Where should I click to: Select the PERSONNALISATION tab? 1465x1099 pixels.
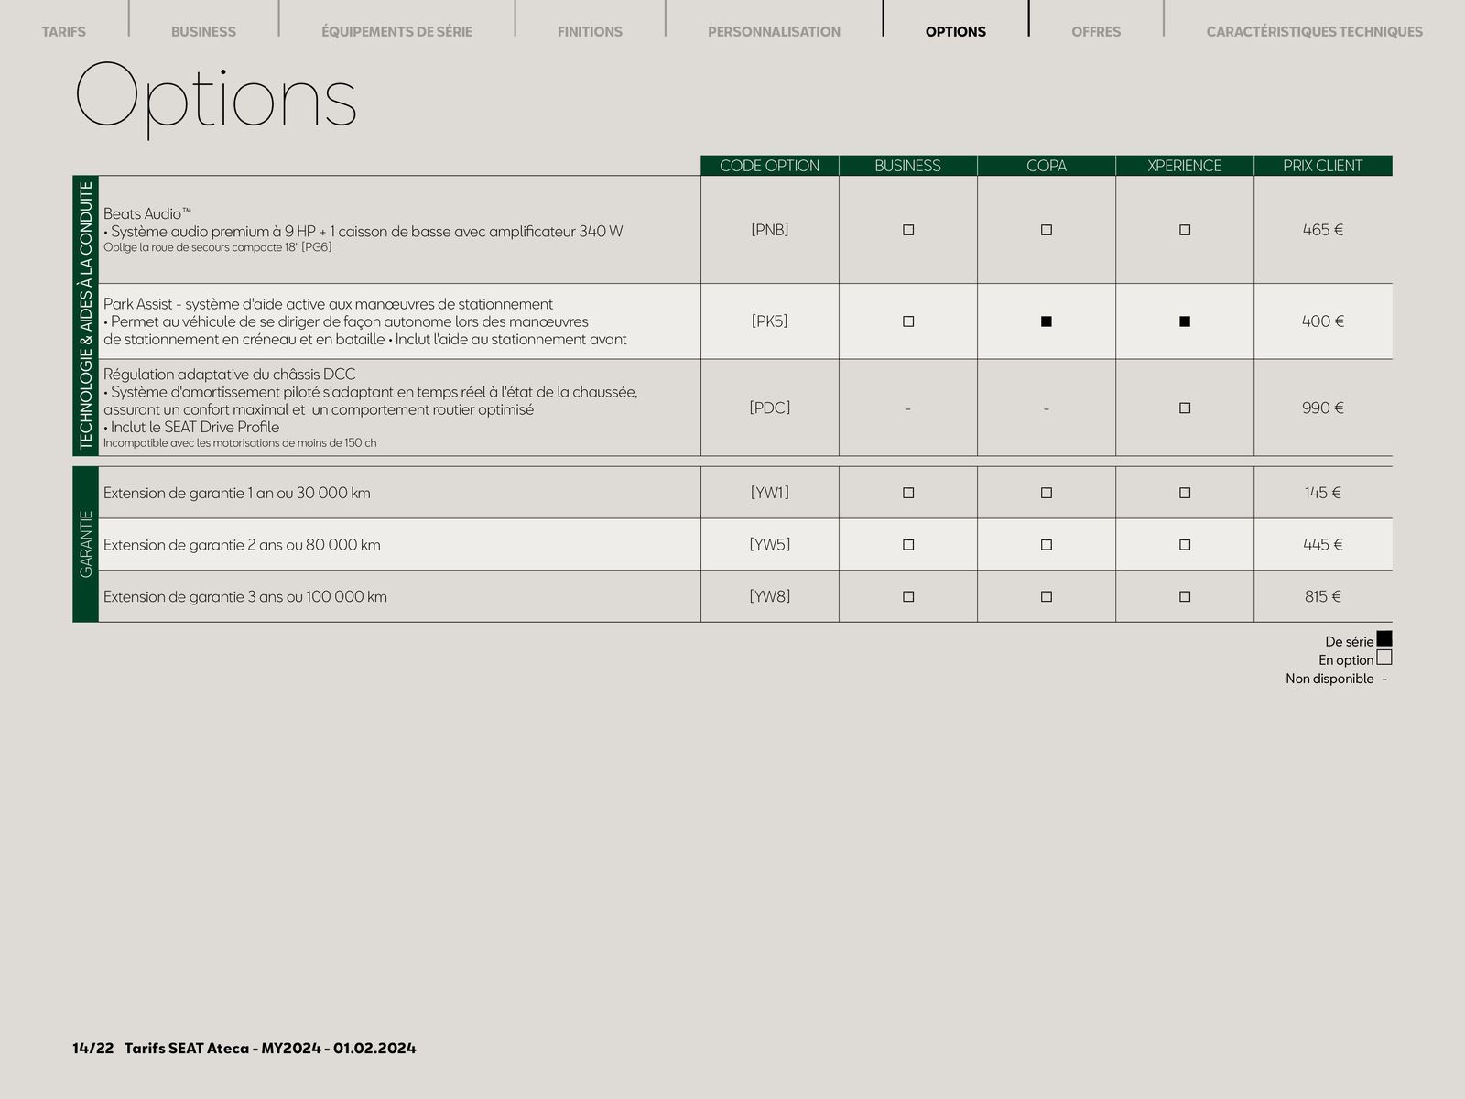coord(774,31)
